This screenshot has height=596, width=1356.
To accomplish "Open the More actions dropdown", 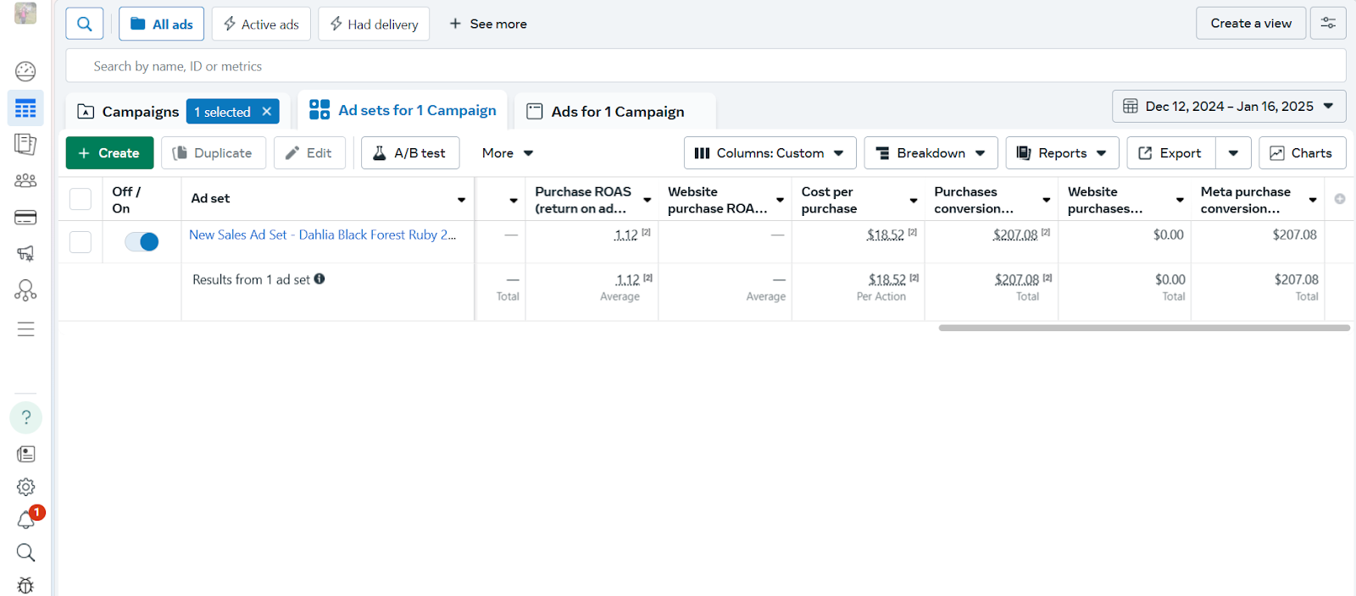I will [x=508, y=153].
